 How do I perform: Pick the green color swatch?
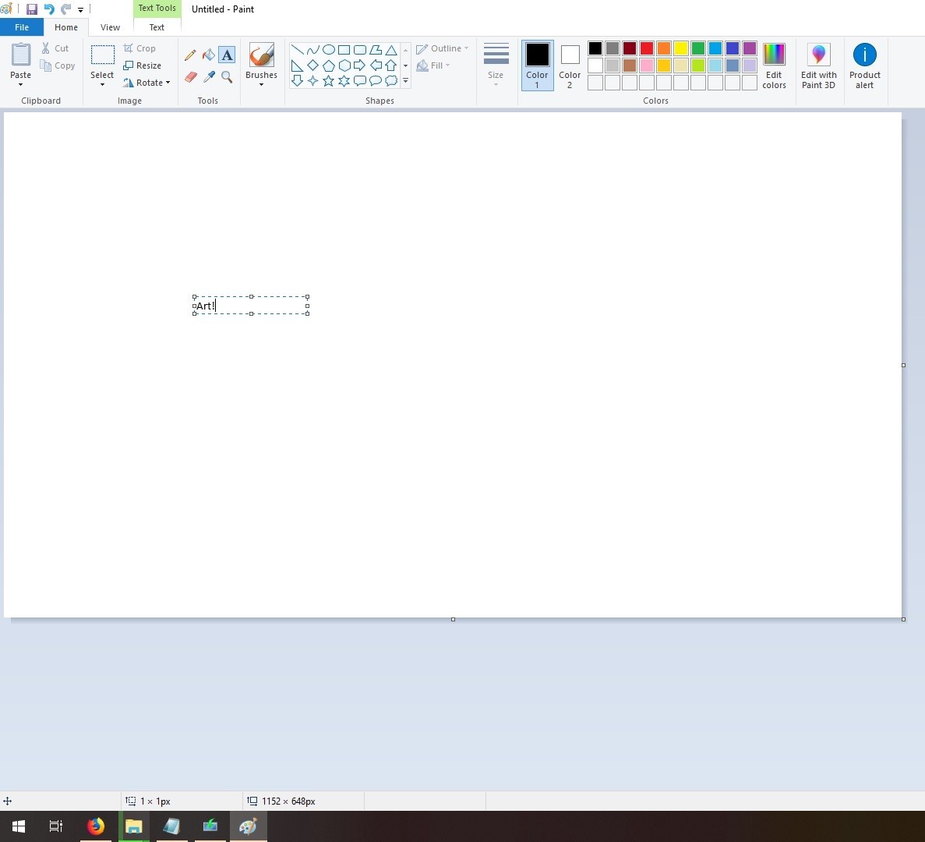coord(698,48)
